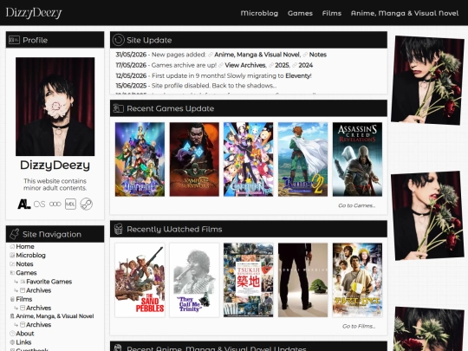The image size is (468, 351).
Task: Open the sidebar Notes link
Action: pyautogui.click(x=24, y=264)
